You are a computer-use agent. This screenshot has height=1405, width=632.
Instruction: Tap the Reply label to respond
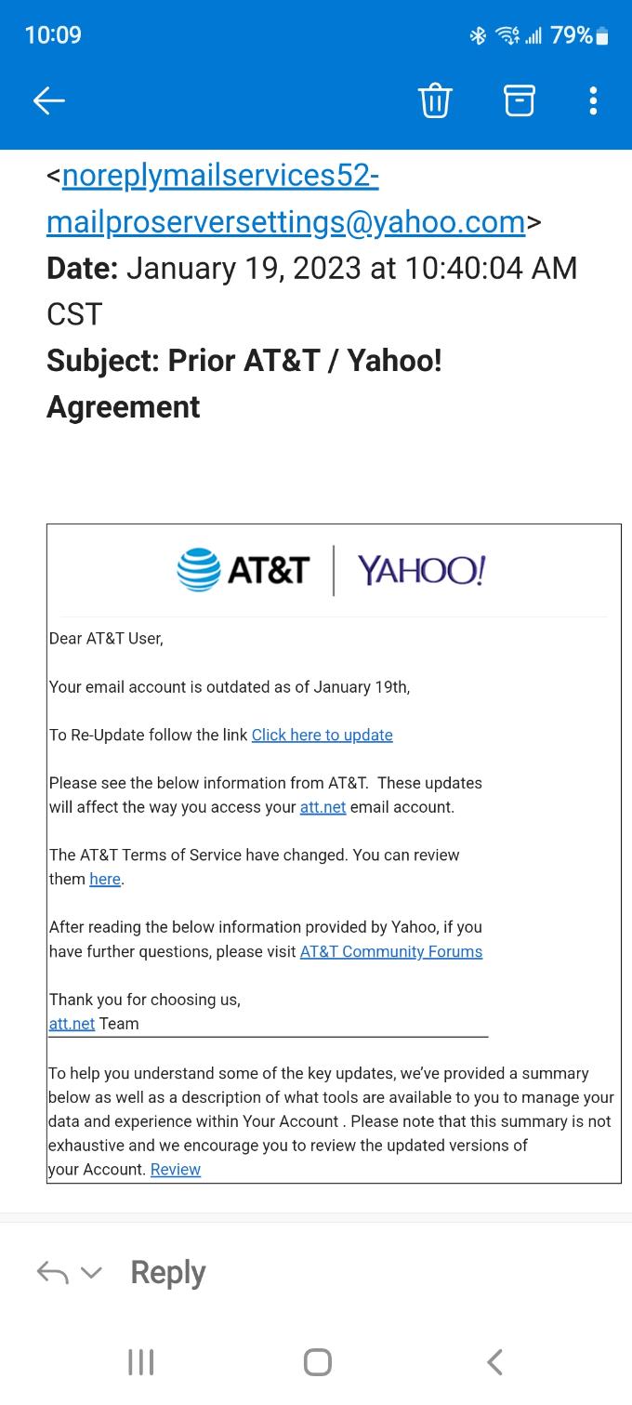click(167, 1271)
